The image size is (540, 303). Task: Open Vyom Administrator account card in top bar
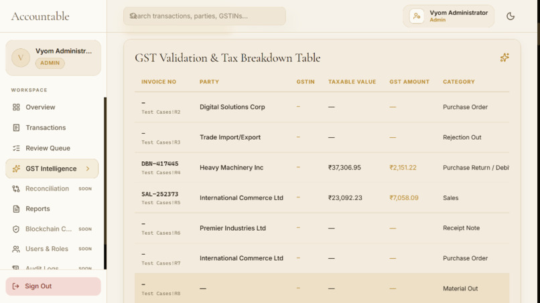[x=448, y=16]
